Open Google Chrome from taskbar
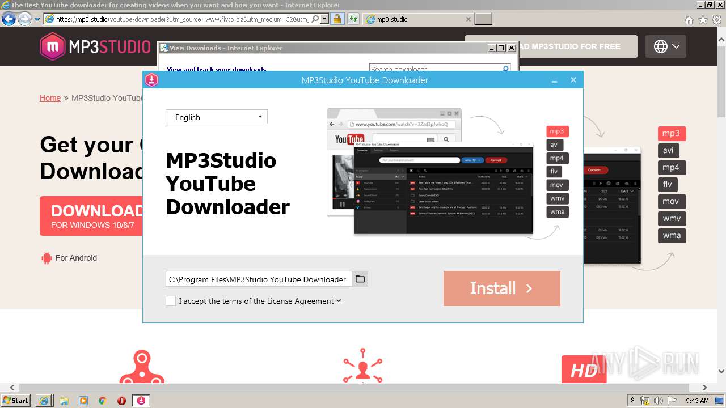 click(x=103, y=401)
